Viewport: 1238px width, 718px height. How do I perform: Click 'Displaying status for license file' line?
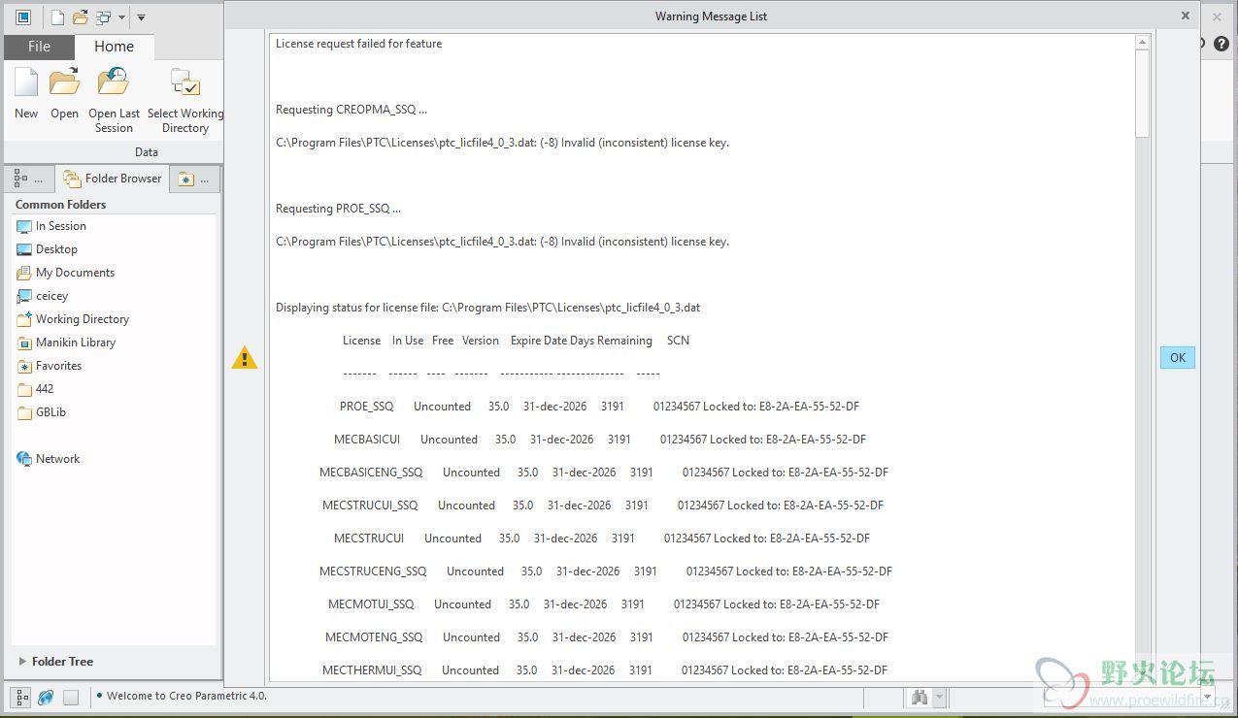[487, 308]
